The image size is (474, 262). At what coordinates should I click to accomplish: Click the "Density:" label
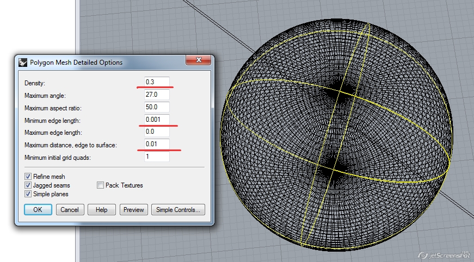(34, 83)
